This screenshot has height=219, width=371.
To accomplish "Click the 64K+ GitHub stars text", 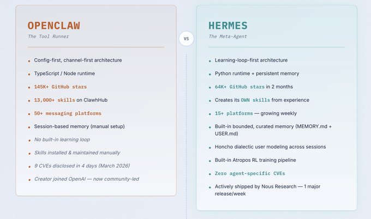I will pyautogui.click(x=240, y=87).
